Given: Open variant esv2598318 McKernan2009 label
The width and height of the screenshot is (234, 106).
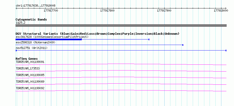Looking at the screenshot, I should 35,42.
